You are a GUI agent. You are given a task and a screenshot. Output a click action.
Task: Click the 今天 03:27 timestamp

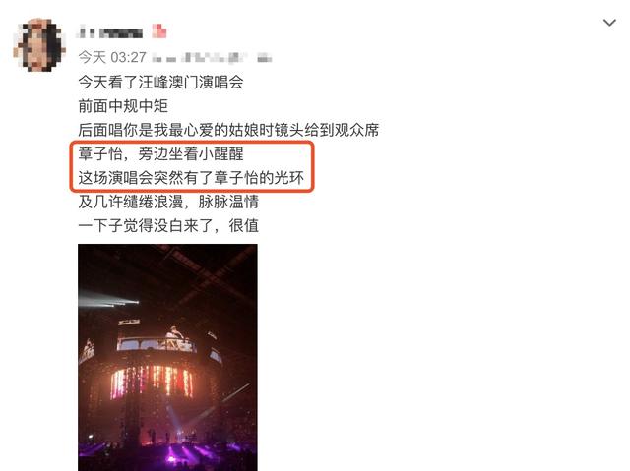click(112, 57)
